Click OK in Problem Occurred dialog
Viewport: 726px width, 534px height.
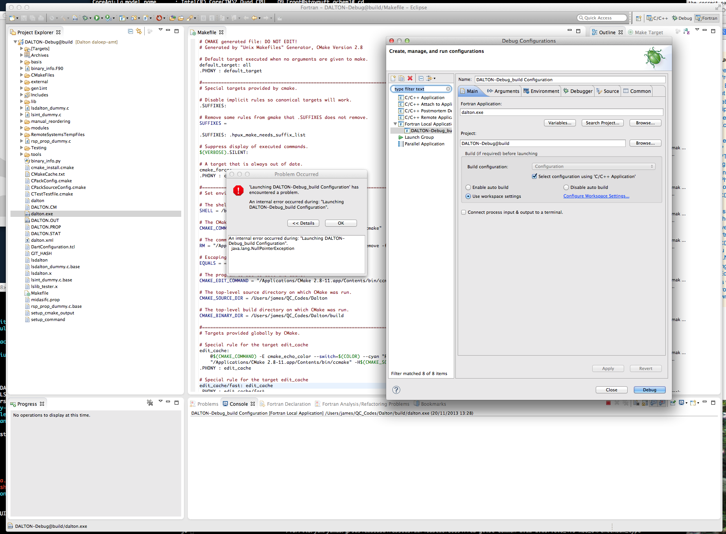coord(341,223)
